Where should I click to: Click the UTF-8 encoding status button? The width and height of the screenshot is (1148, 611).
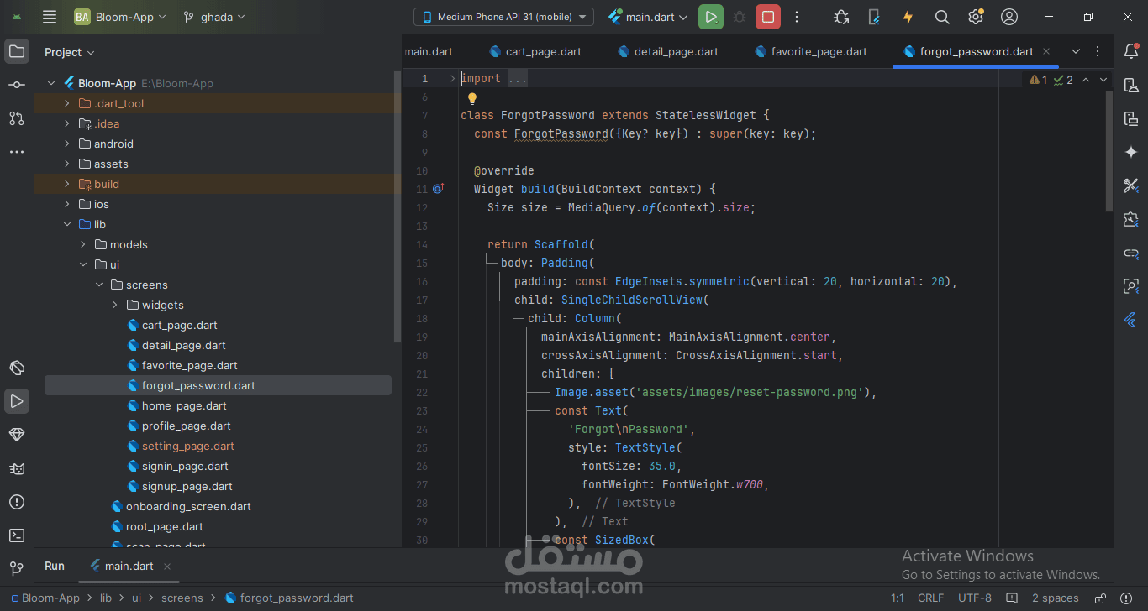tap(975, 598)
